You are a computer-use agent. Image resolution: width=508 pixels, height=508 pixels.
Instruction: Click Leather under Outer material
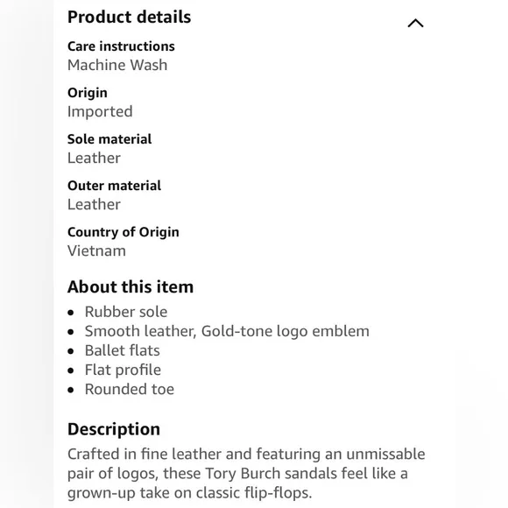pyautogui.click(x=94, y=204)
